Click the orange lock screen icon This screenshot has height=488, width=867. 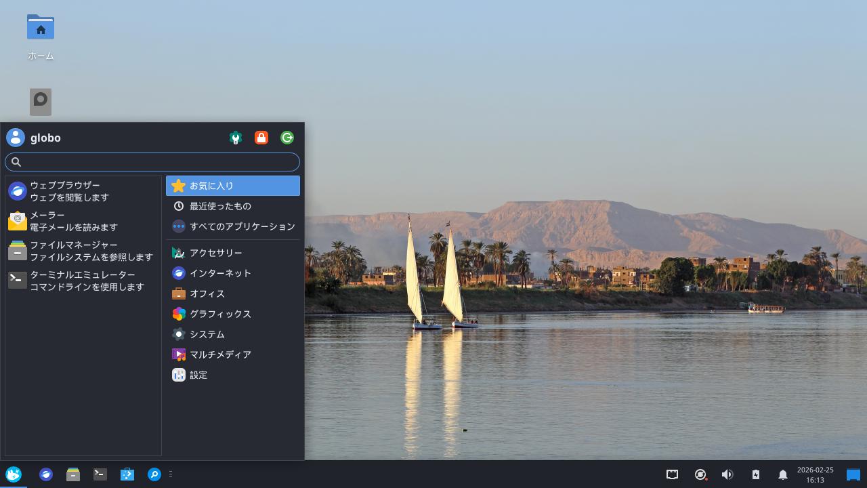coord(261,138)
